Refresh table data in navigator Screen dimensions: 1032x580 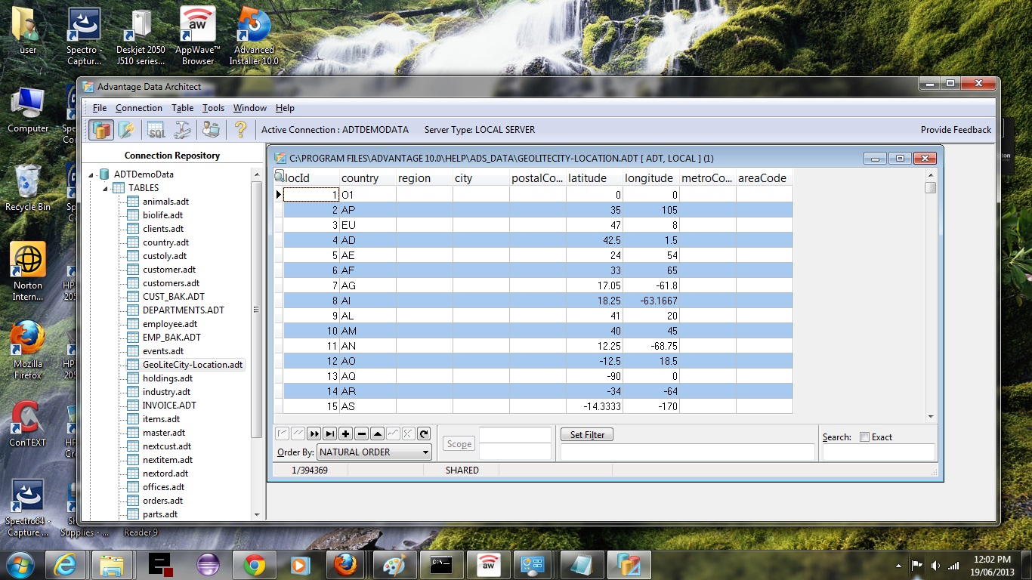click(424, 433)
